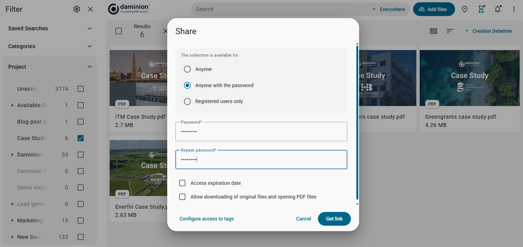
Task: Open the Everywhere search scope dropdown
Action: (390, 9)
